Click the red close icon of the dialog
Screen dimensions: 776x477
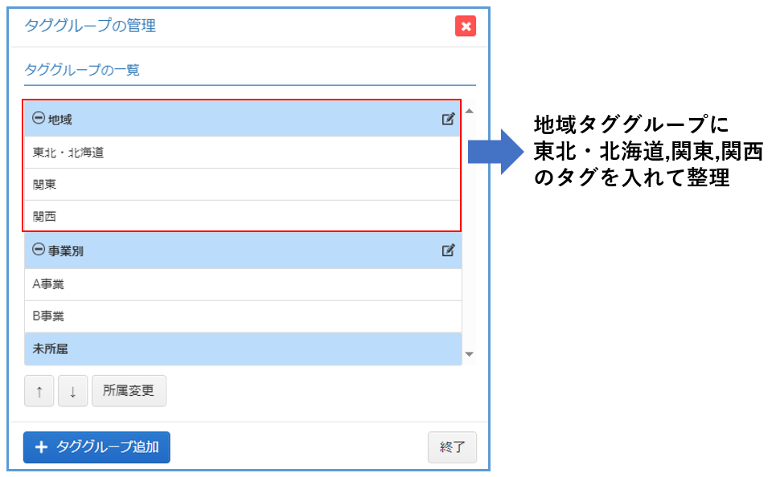(x=465, y=26)
